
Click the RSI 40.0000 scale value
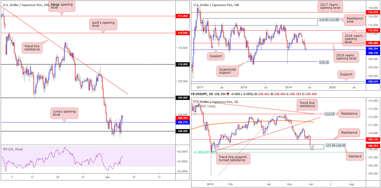point(183,161)
